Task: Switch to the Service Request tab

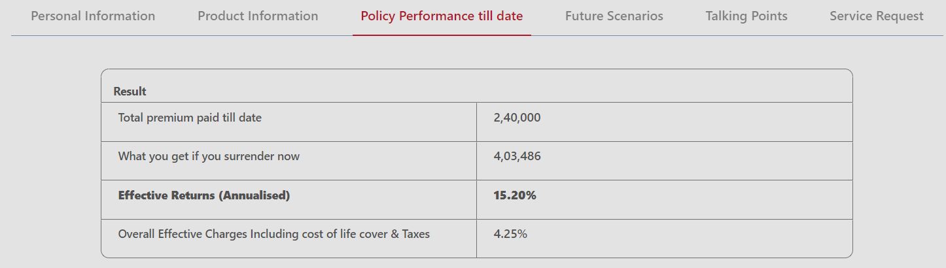Action: pyautogui.click(x=877, y=16)
